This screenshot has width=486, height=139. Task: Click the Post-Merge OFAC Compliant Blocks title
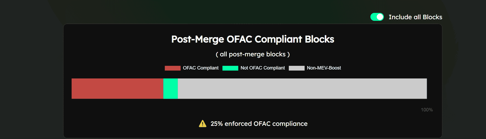pos(253,39)
